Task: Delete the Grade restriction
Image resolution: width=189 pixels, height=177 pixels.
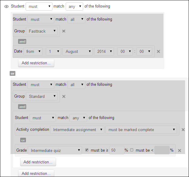Action: 180,150
